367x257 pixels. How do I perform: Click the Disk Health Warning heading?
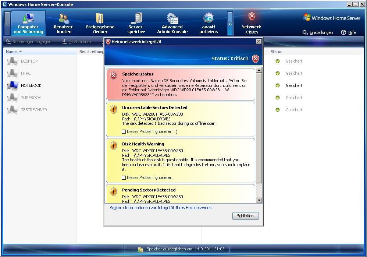pos(143,144)
